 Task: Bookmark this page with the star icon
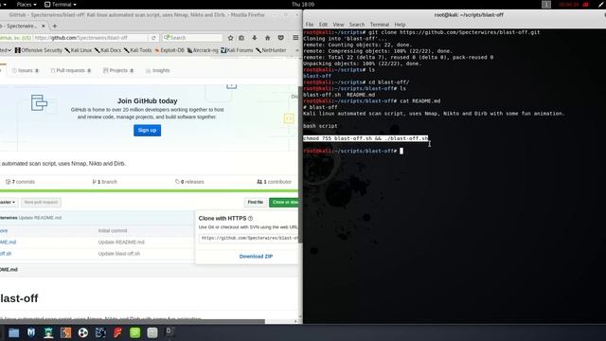(x=230, y=38)
